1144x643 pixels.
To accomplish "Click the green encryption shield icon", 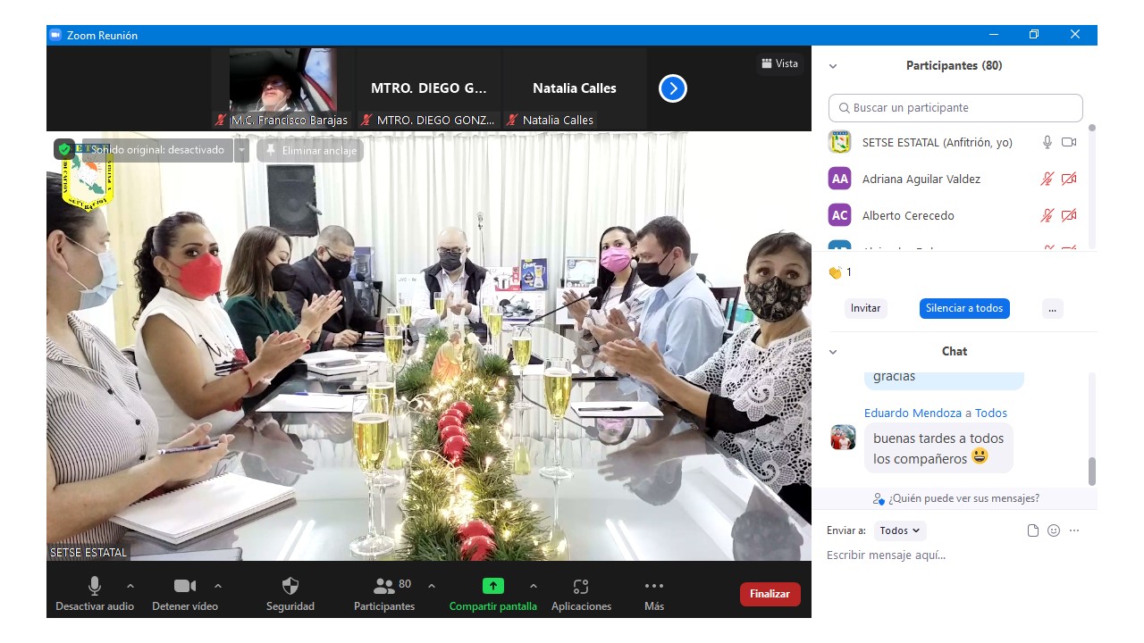I will click(x=64, y=150).
